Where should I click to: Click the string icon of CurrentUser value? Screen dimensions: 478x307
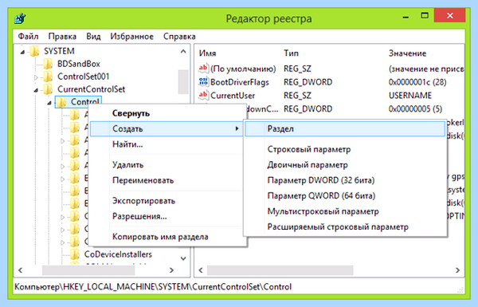coord(203,95)
